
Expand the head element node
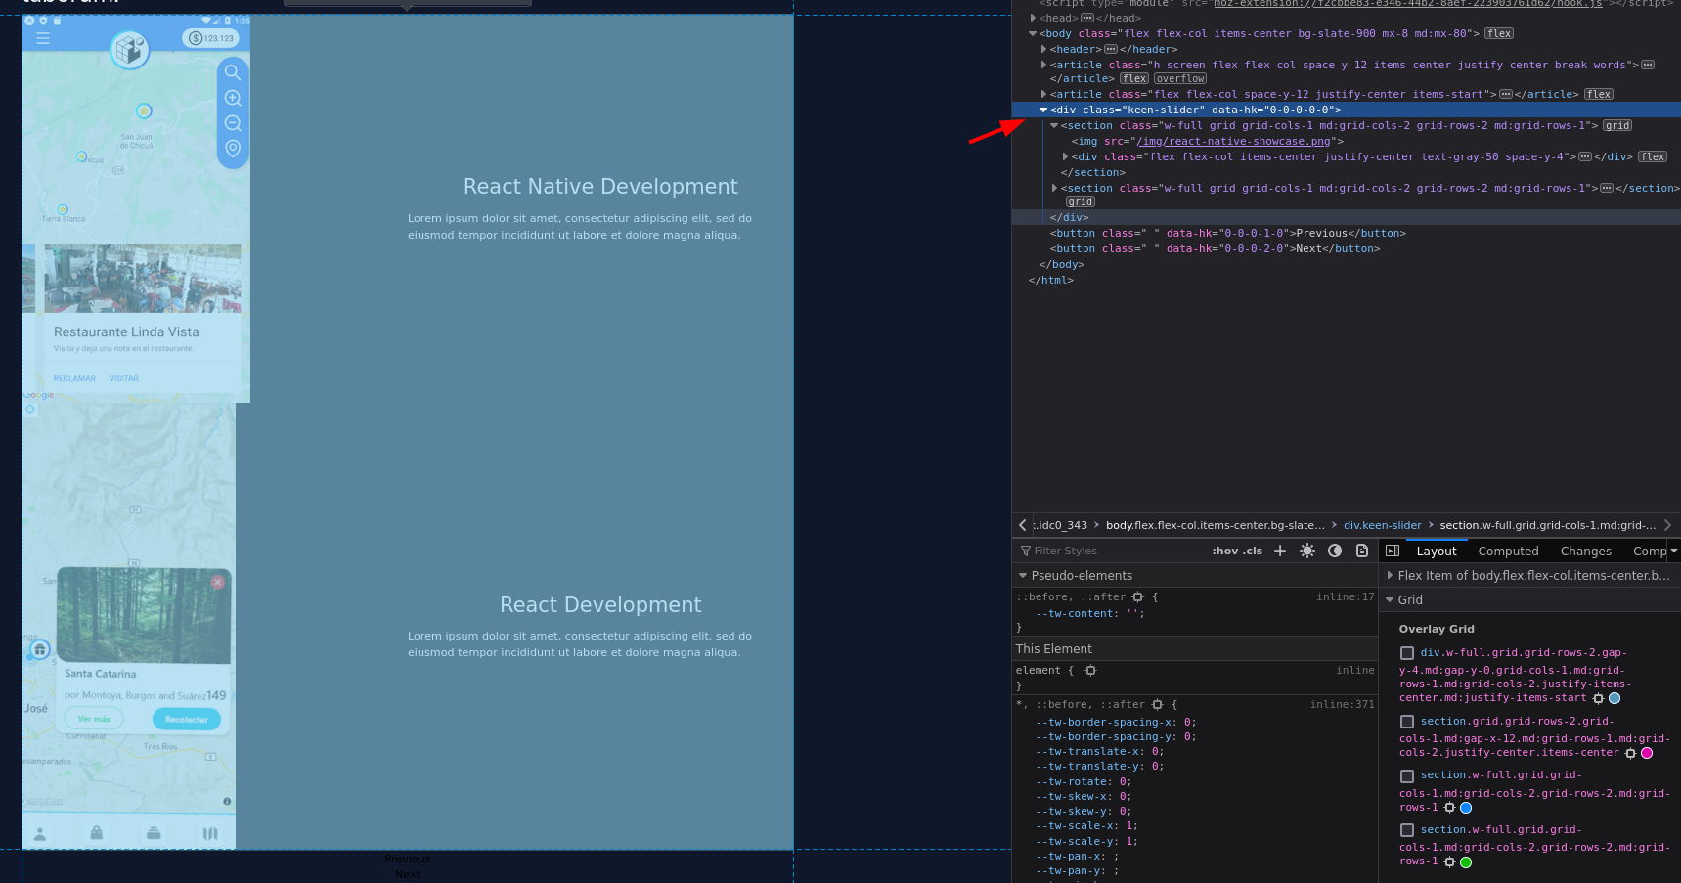pos(1033,18)
